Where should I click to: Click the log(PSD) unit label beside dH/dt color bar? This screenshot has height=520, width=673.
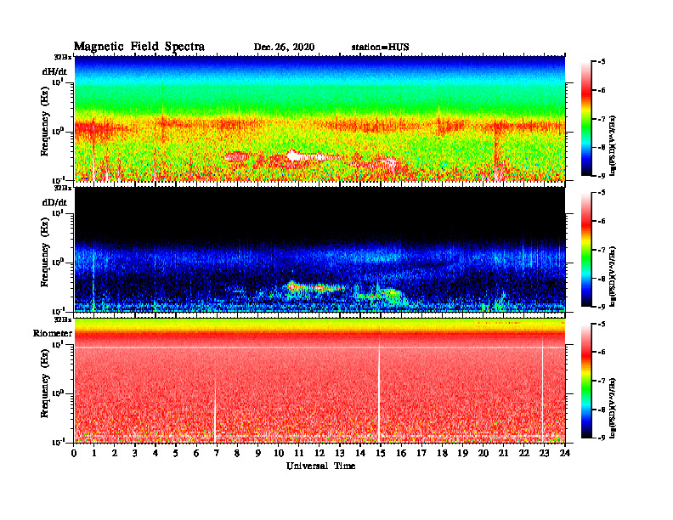pyautogui.click(x=614, y=145)
